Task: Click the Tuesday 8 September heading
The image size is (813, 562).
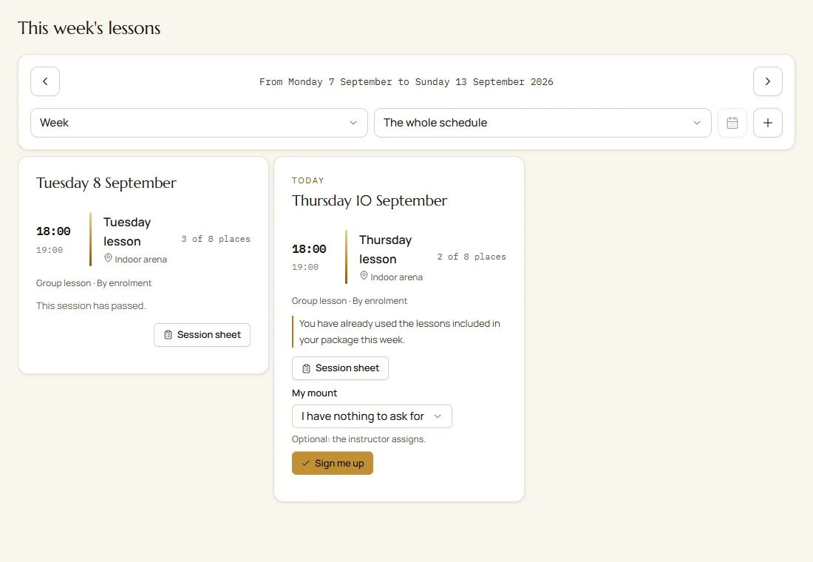Action: click(x=106, y=183)
